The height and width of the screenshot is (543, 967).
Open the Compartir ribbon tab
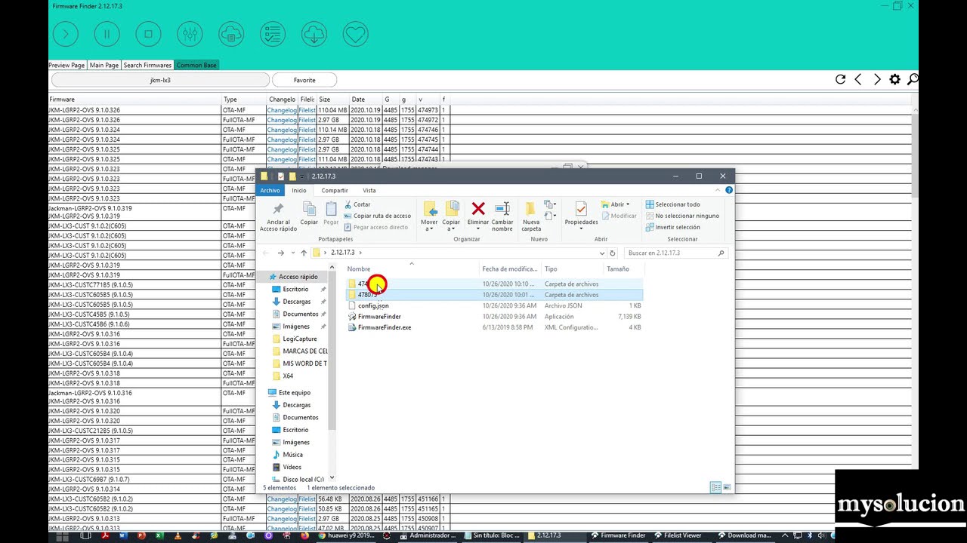coord(334,190)
